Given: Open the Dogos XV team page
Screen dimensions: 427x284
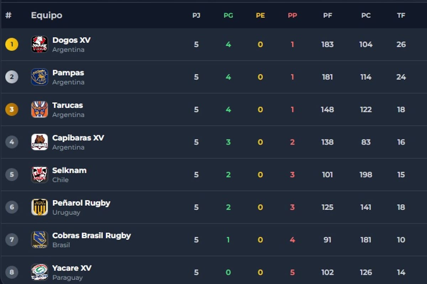Looking at the screenshot, I should pyautogui.click(x=71, y=40).
